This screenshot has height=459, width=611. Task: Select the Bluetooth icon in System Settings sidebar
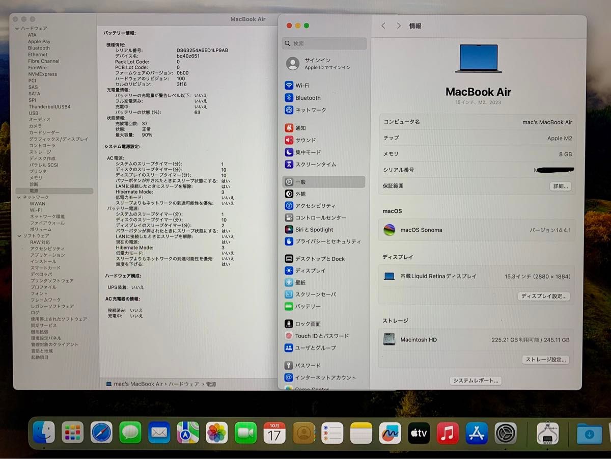pos(289,98)
